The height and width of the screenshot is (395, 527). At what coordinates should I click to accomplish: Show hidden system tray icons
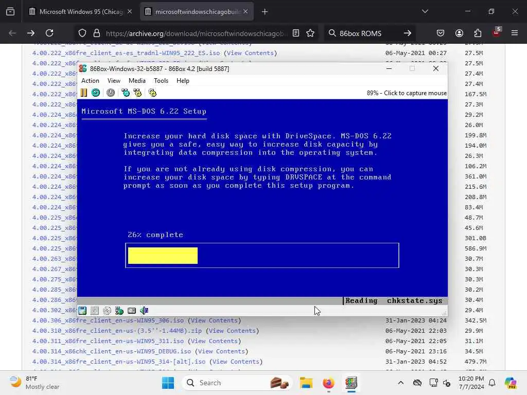400,383
